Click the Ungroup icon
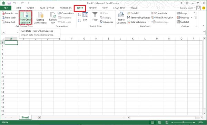Image resolution: width=207 pixels, height=125 pixels. 178,18
